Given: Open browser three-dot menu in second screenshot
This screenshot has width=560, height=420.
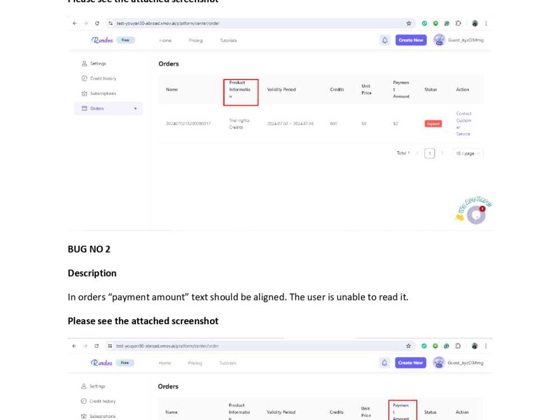Looking at the screenshot, I should pyautogui.click(x=486, y=346).
